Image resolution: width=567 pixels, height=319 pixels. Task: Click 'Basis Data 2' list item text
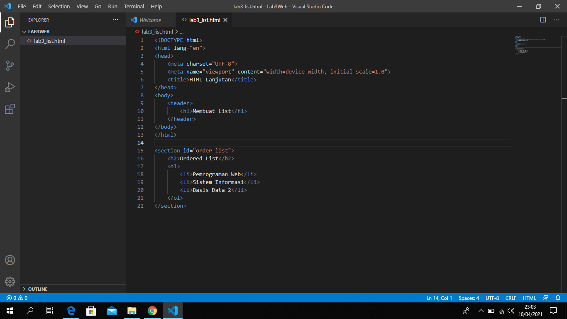point(212,190)
